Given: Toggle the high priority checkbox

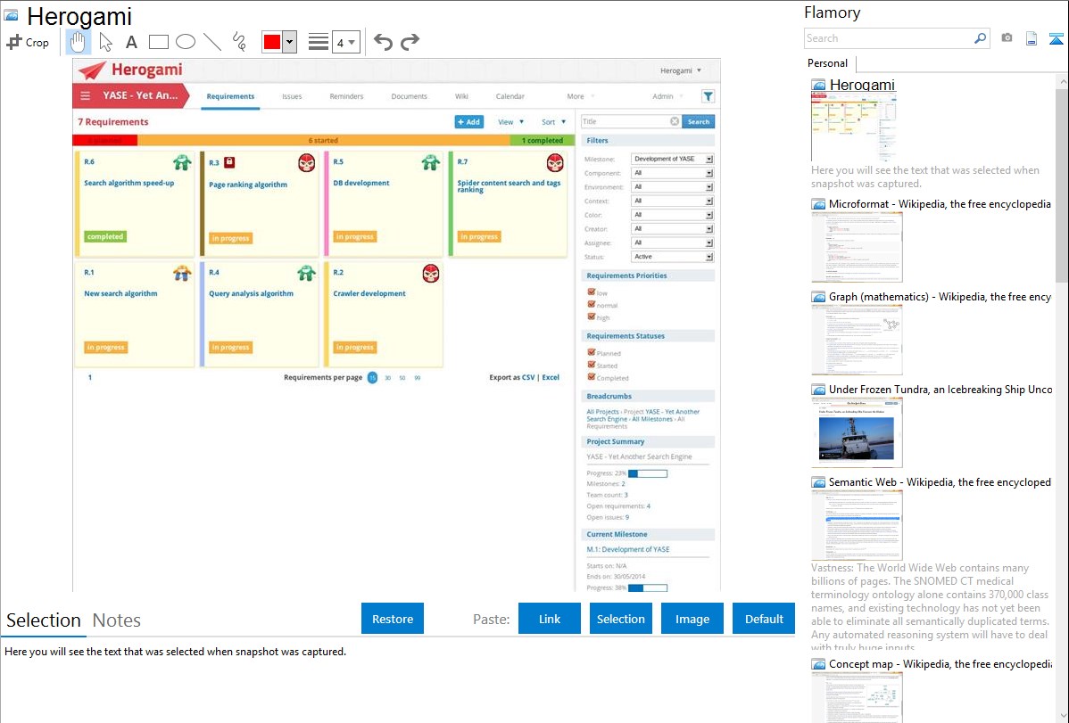Looking at the screenshot, I should [x=591, y=316].
